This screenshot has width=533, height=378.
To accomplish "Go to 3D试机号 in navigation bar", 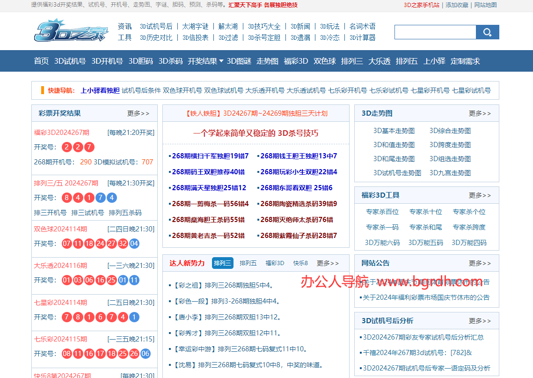I will [x=70, y=61].
